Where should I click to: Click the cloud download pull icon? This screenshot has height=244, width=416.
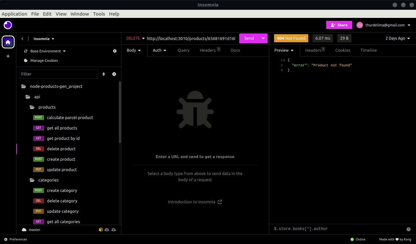pyautogui.click(x=107, y=230)
